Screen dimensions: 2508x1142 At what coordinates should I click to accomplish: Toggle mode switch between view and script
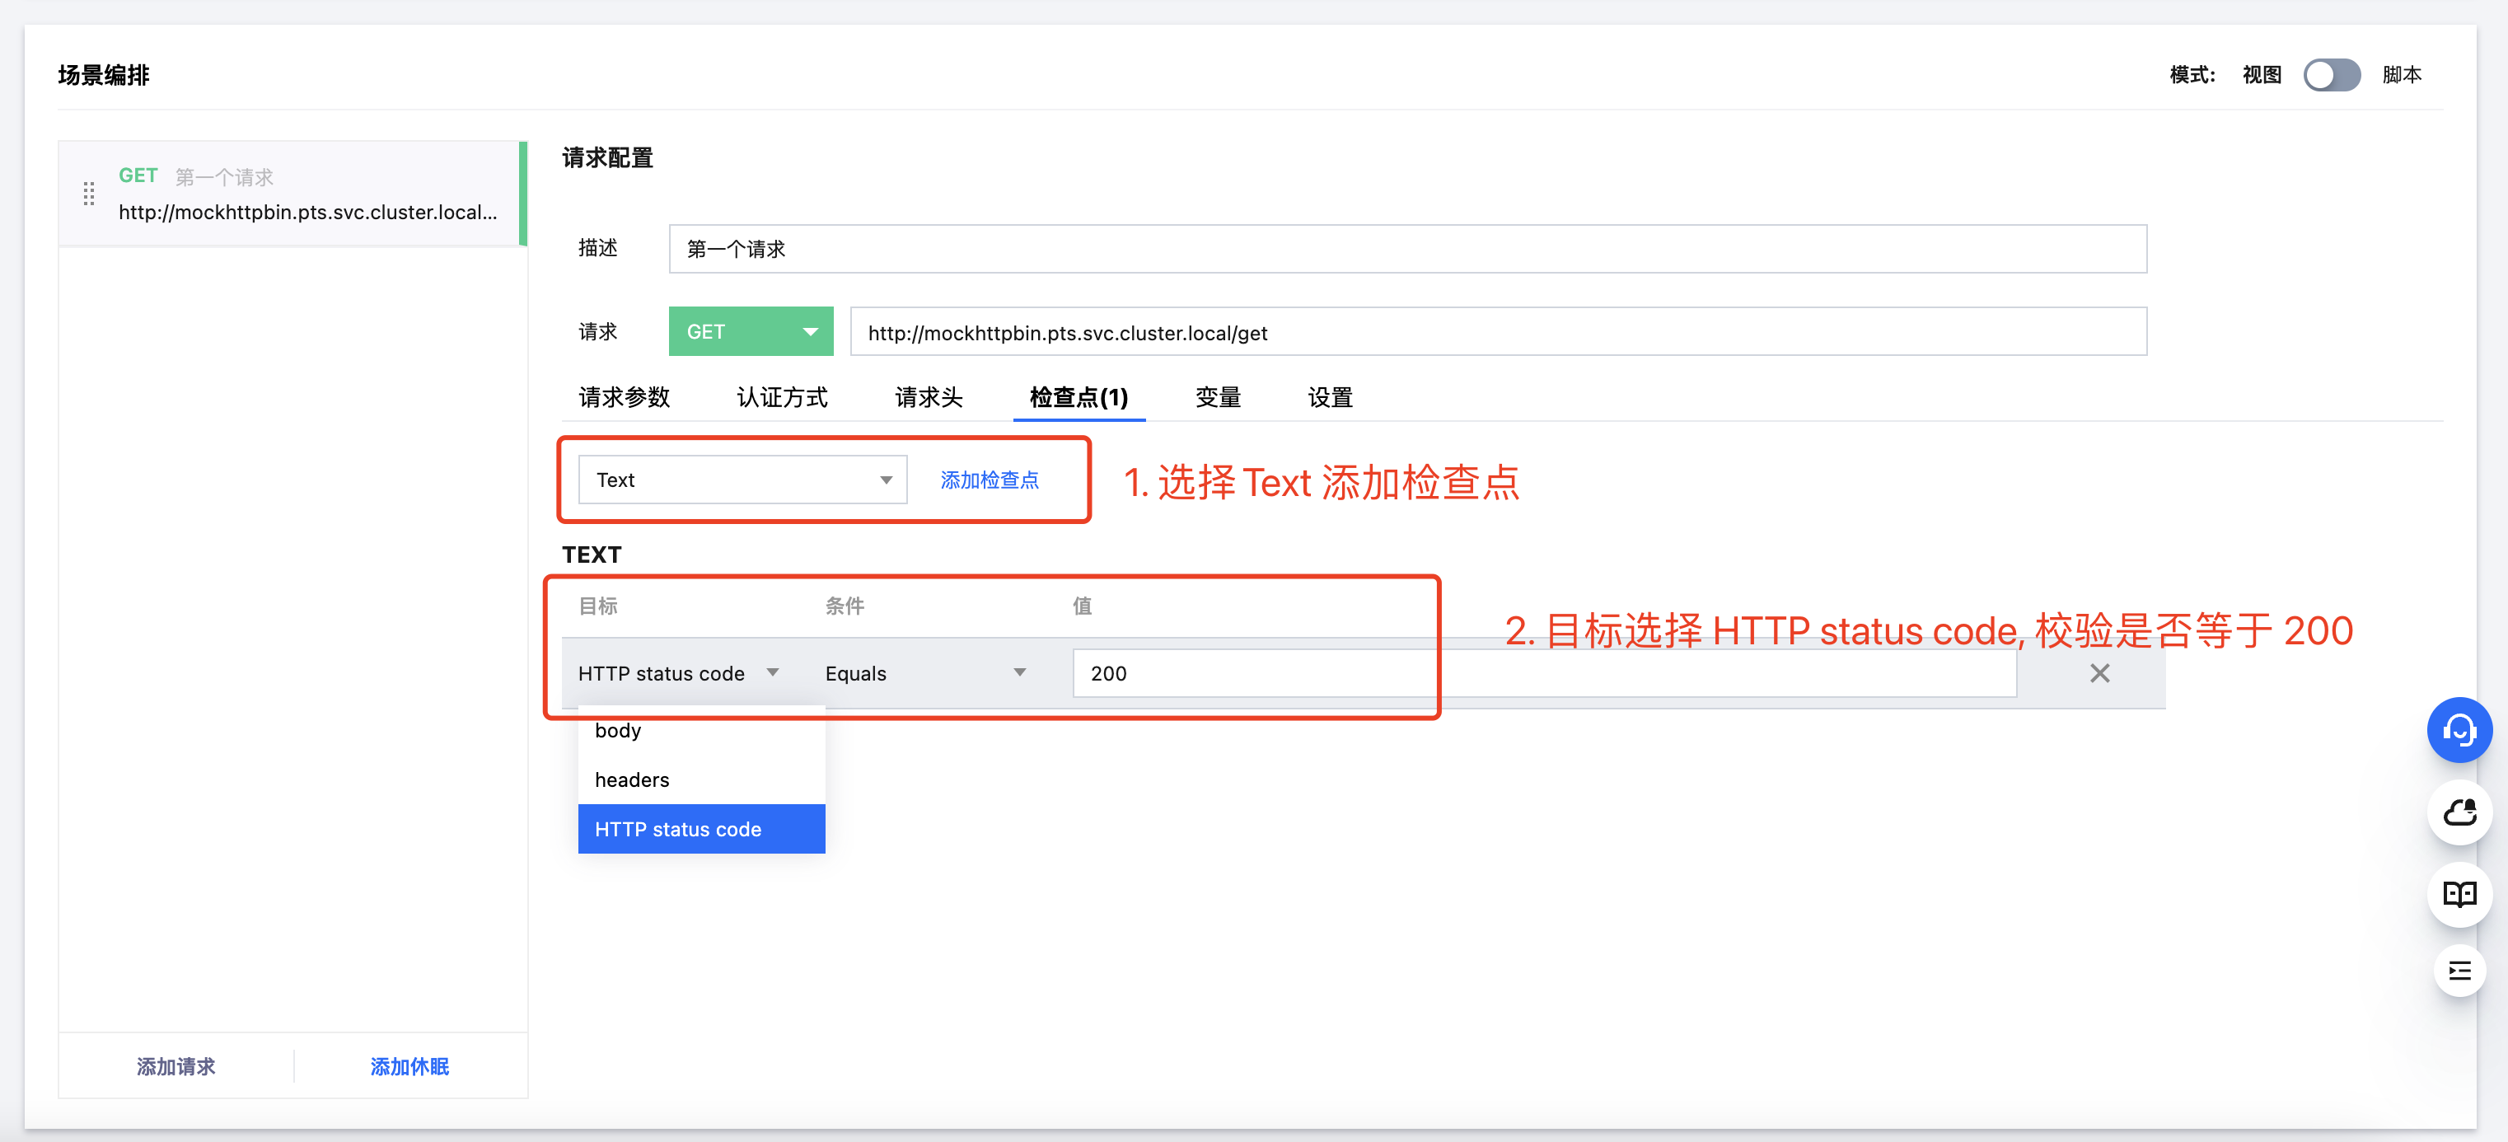[2331, 75]
